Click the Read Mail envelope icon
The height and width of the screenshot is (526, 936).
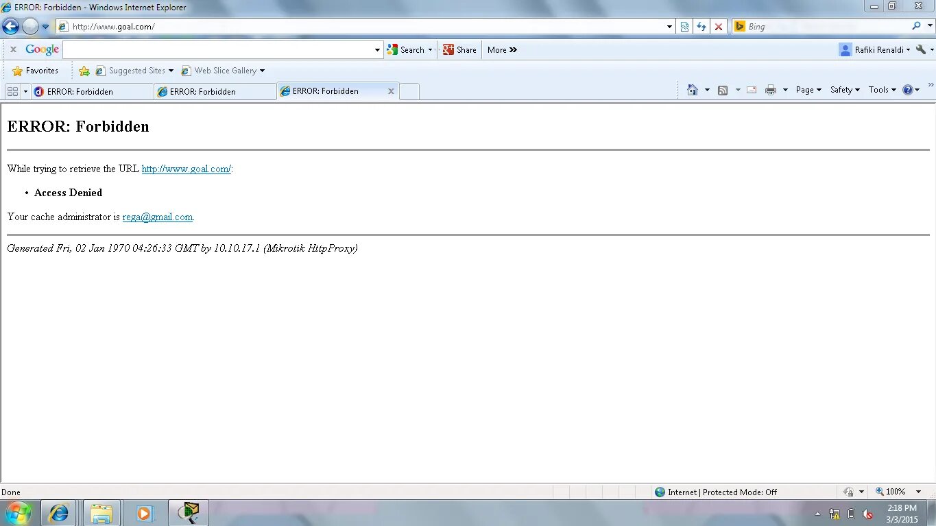752,90
